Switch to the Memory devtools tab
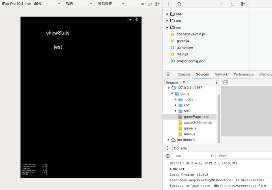The height and width of the screenshot is (190, 272). [x=266, y=74]
